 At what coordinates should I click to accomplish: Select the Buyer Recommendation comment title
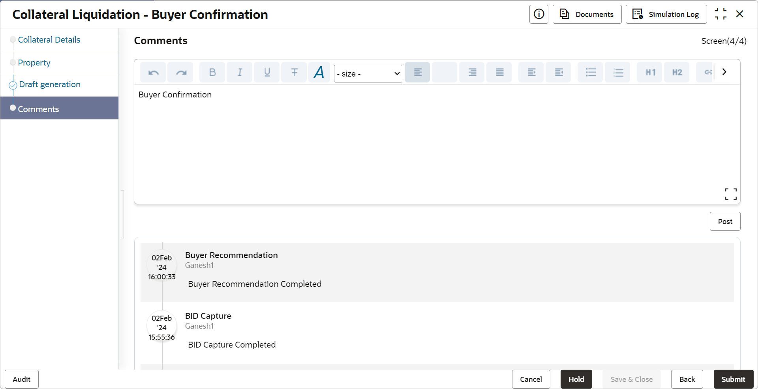(231, 255)
